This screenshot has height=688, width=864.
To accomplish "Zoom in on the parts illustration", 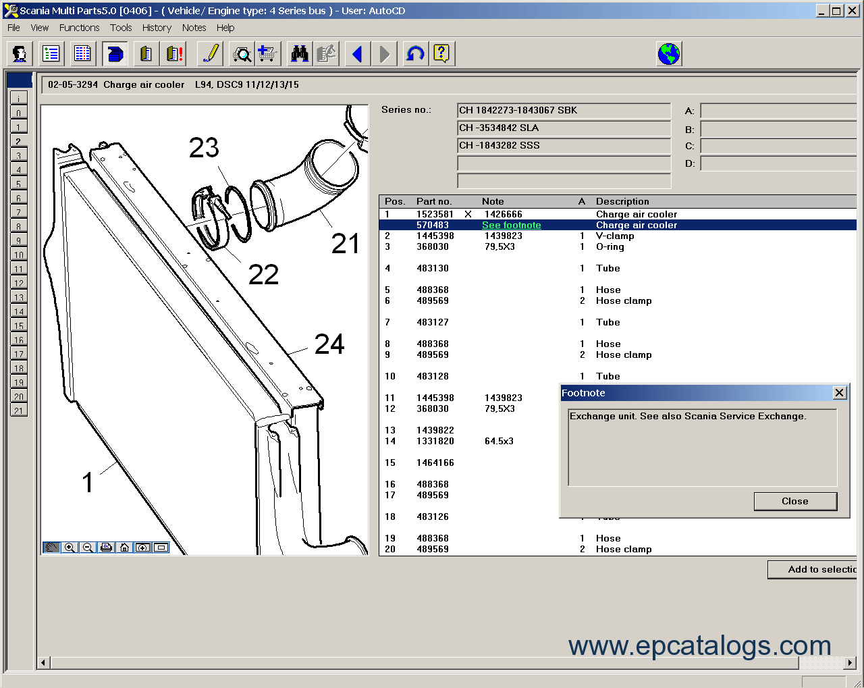I will click(70, 548).
